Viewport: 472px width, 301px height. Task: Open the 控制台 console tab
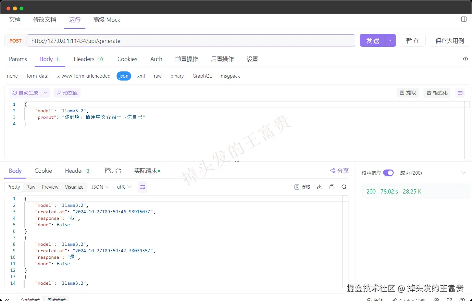[113, 171]
